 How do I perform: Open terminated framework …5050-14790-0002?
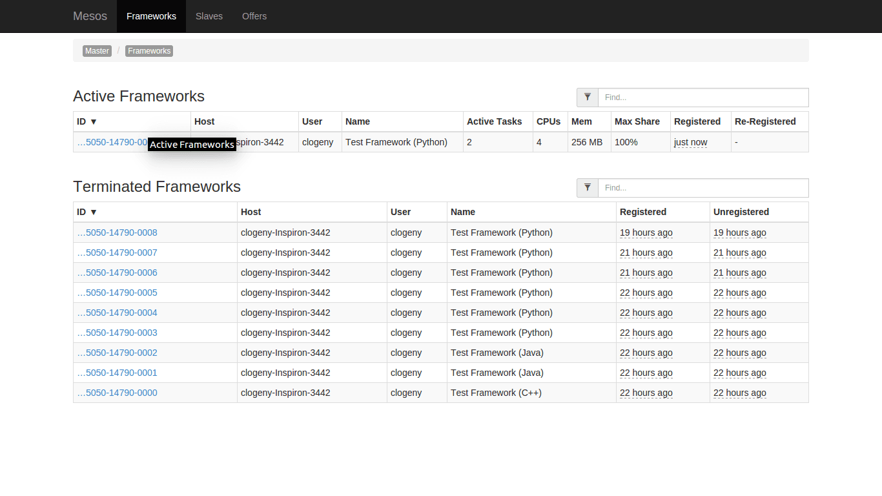[117, 353]
